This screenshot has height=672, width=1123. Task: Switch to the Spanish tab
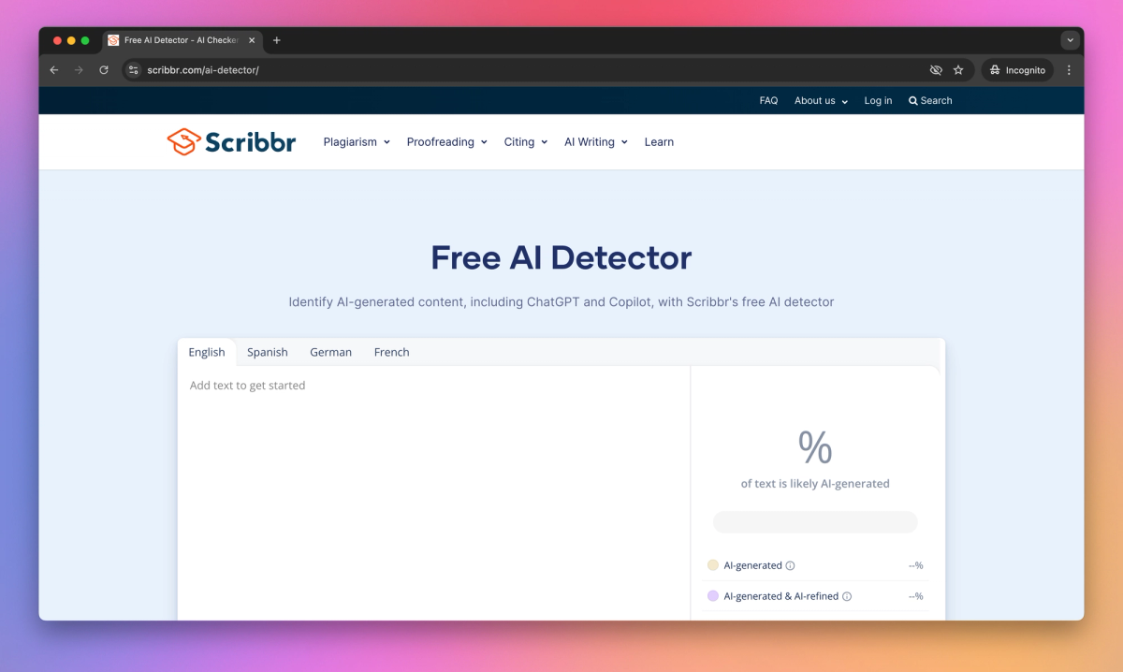(x=268, y=352)
